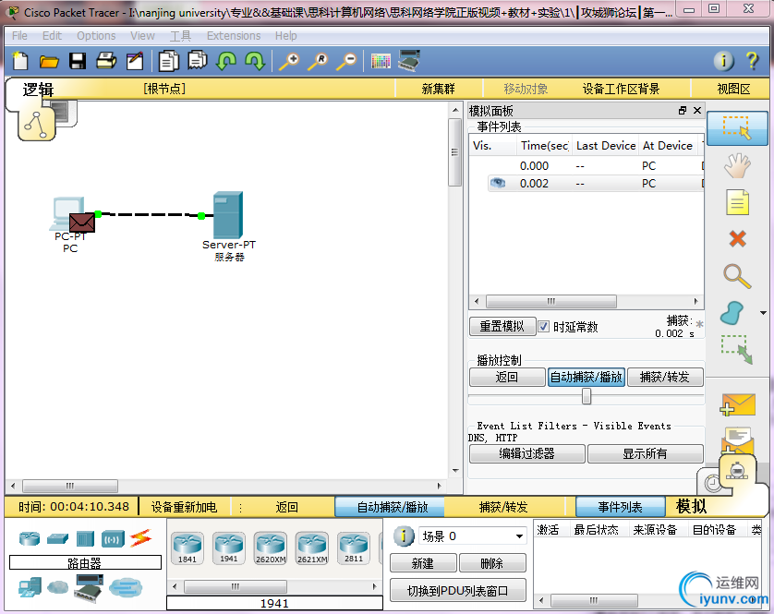Open the Extensions menu
This screenshot has width=774, height=614.
(x=234, y=35)
